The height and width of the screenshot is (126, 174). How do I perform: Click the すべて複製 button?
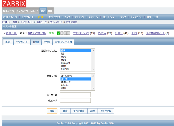[x=79, y=111]
